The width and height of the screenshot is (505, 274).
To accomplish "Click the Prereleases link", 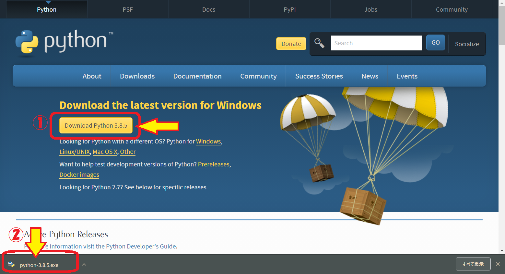I will tap(214, 164).
